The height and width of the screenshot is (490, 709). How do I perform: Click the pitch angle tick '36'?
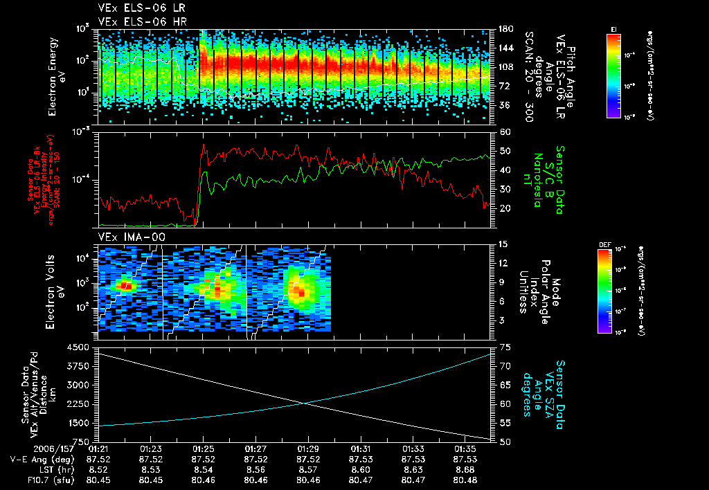click(x=503, y=105)
